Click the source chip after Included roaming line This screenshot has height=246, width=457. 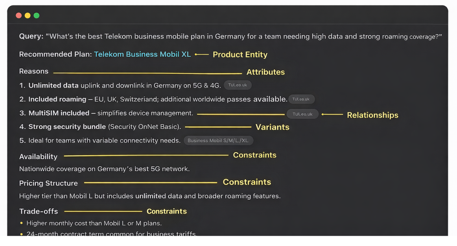click(x=301, y=99)
